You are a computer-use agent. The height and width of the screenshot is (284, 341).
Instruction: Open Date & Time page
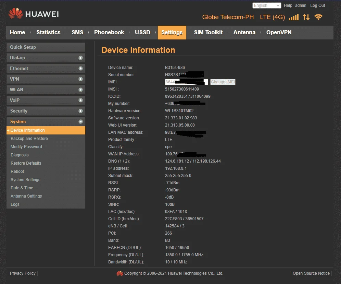coord(22,188)
